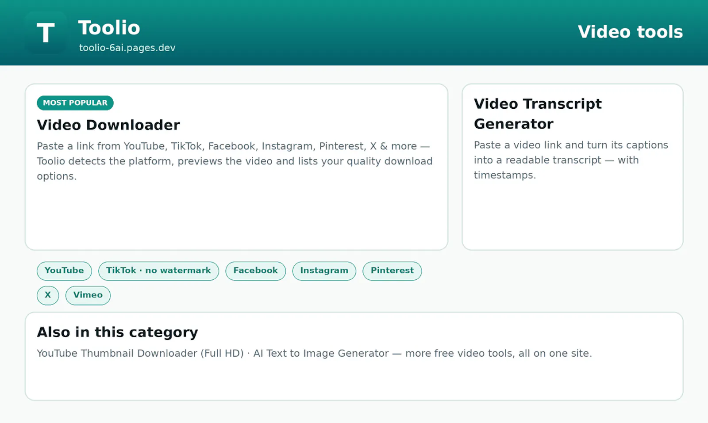Select the Video tools header label

pyautogui.click(x=630, y=32)
